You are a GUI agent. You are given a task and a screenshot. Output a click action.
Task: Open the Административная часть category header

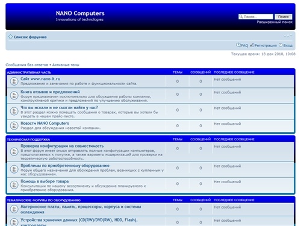29,72
